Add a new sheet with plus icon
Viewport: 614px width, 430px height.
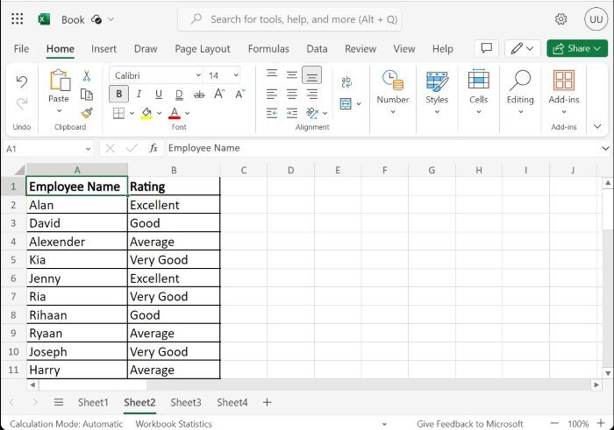(267, 402)
